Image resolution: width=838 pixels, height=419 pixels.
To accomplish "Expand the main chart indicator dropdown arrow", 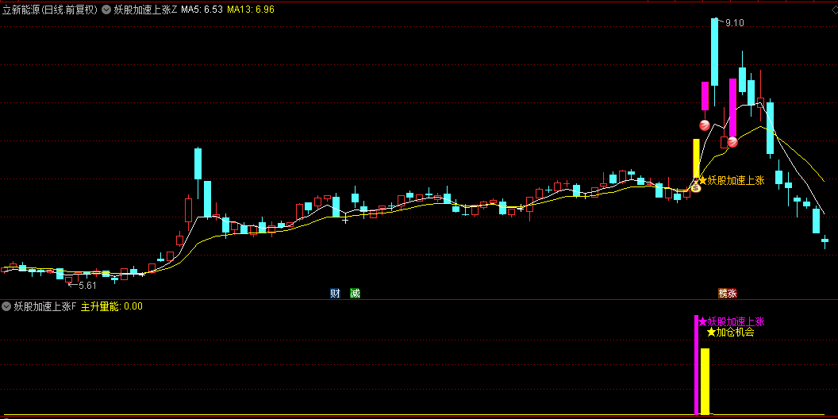I will pos(106,9).
